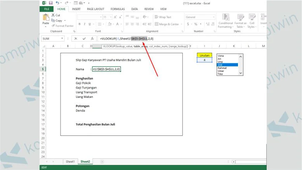Click the Undo arrow icon
This screenshot has height=170, width=302.
(x=57, y=3)
